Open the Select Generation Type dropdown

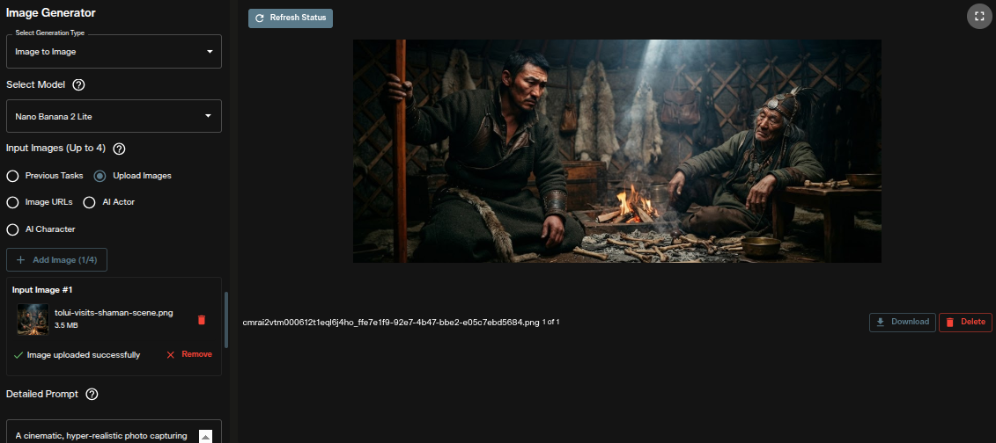114,51
